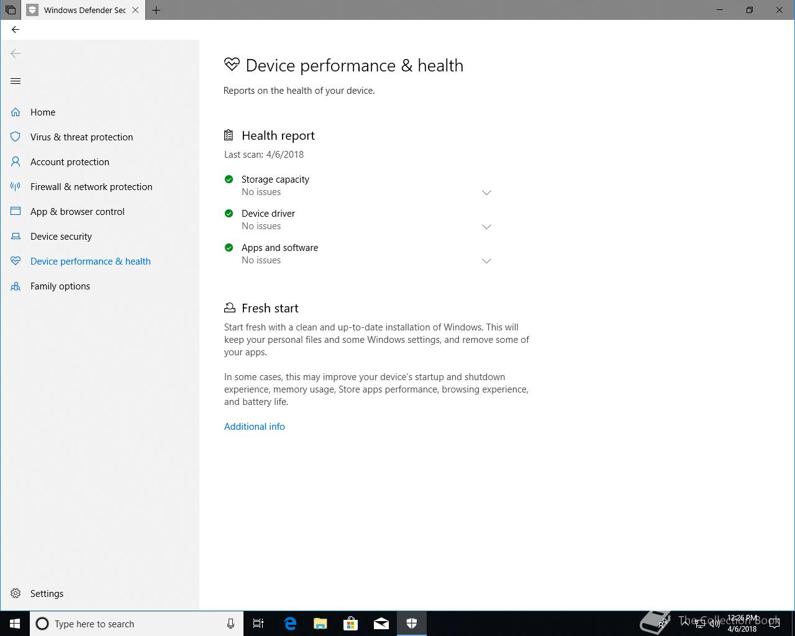Select Device security in the sidebar
The width and height of the screenshot is (795, 636).
click(61, 237)
